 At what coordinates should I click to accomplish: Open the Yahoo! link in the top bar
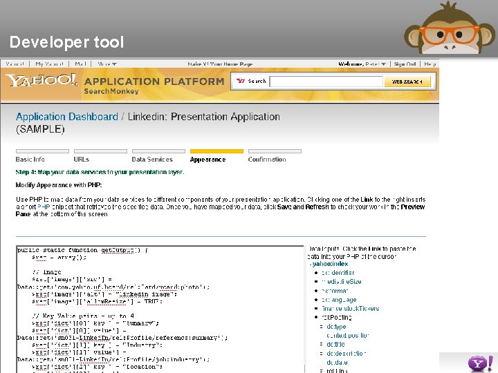(15, 64)
